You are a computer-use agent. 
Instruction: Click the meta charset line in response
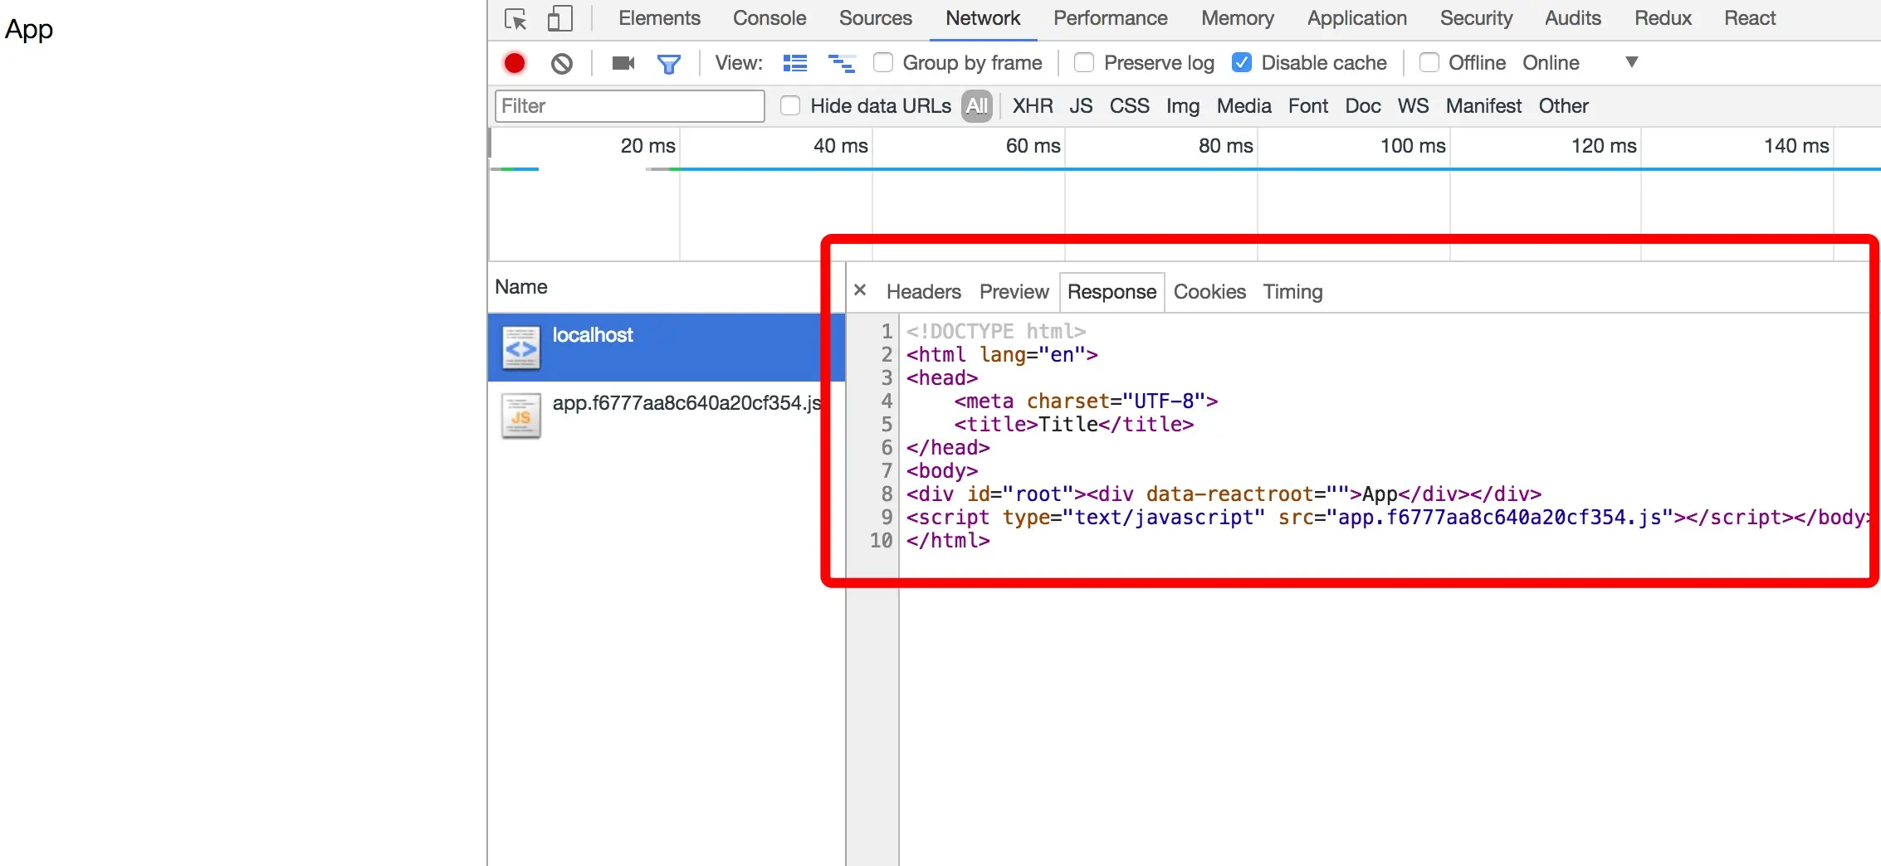tap(1086, 401)
